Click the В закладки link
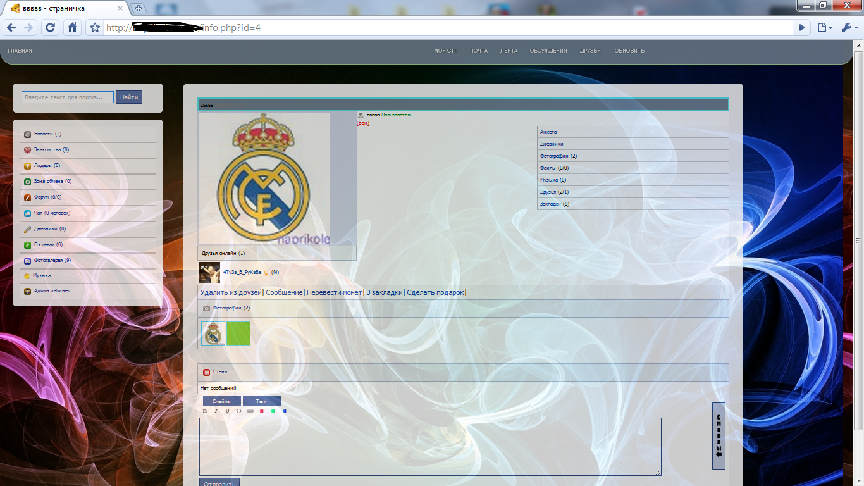 click(384, 292)
